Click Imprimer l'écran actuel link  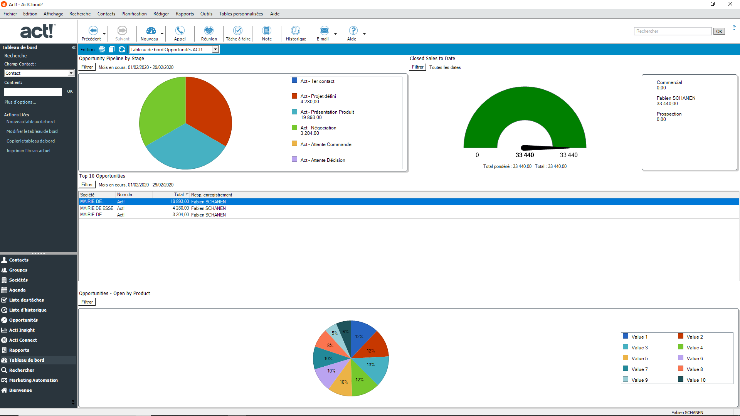tap(28, 151)
